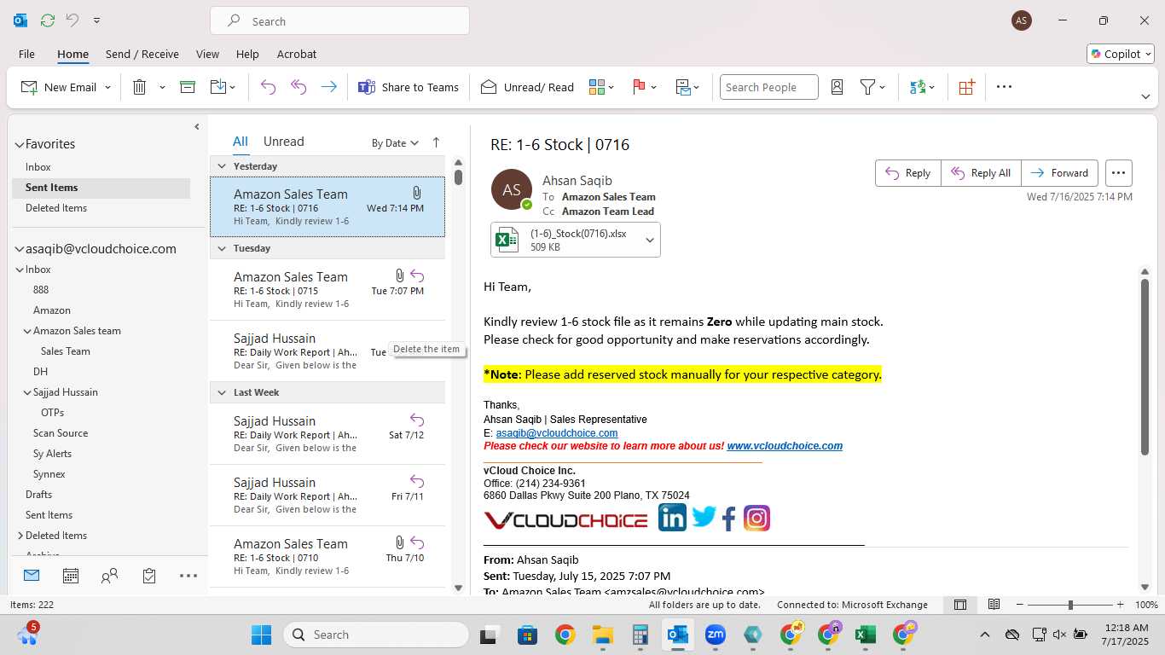Click the Excel attachment file icon

click(x=507, y=241)
